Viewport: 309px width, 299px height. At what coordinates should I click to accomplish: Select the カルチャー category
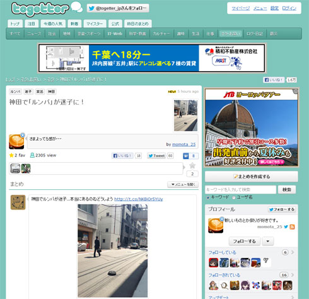[x=161, y=33]
